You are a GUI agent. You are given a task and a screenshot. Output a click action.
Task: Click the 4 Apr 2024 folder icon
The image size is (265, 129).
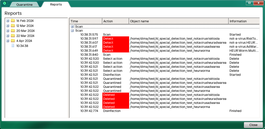pos(13,41)
